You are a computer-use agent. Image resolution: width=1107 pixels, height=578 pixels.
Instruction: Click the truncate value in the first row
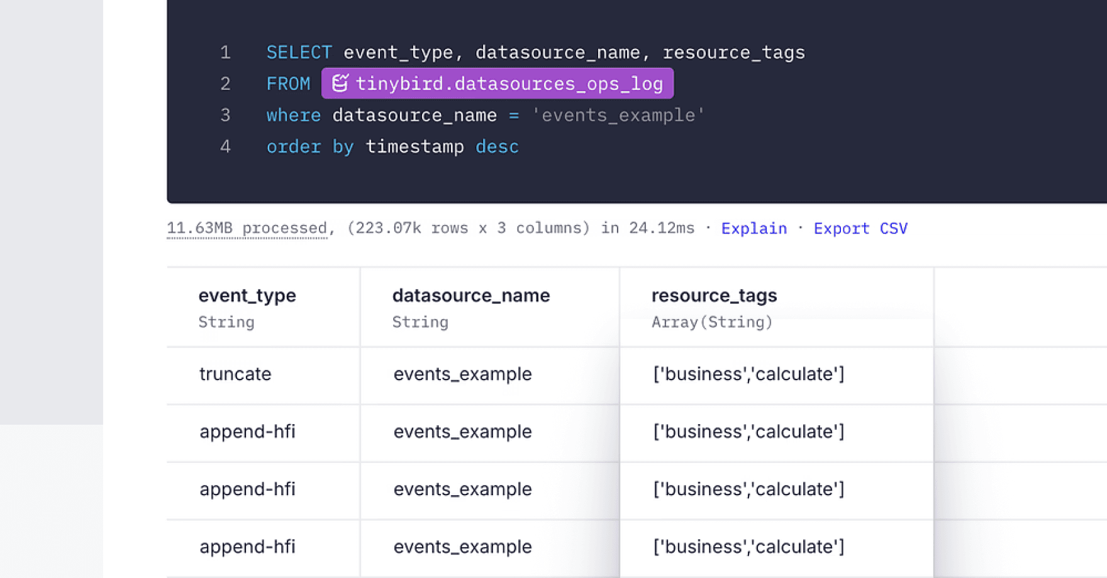(x=235, y=374)
